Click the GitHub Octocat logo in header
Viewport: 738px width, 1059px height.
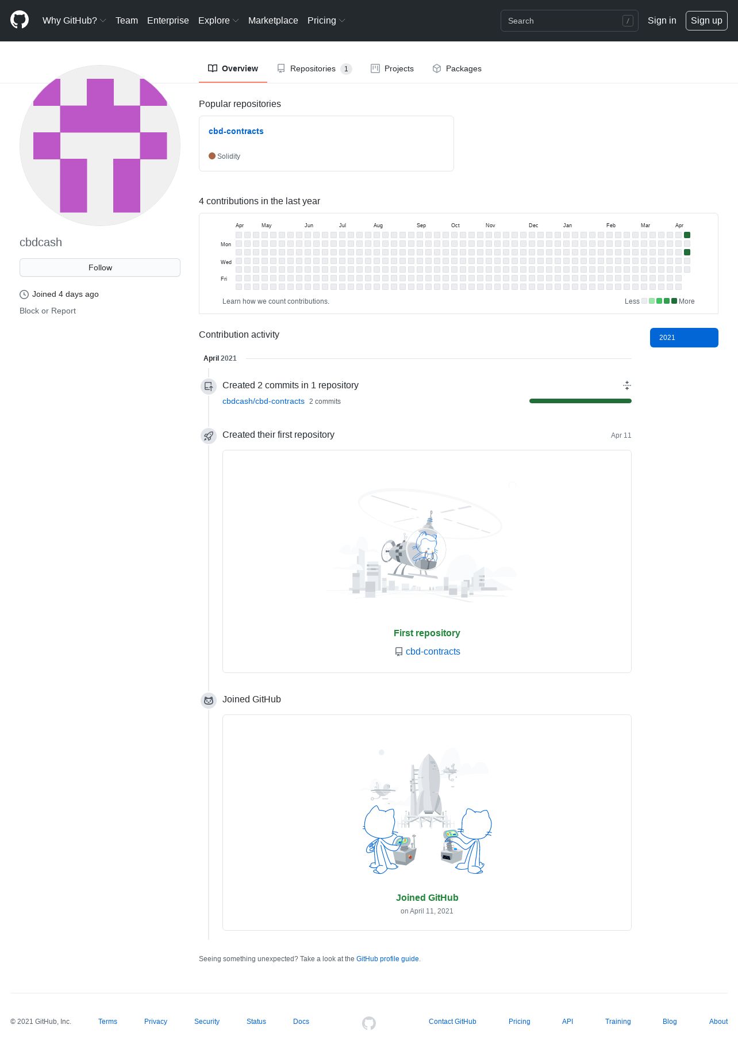pos(20,20)
